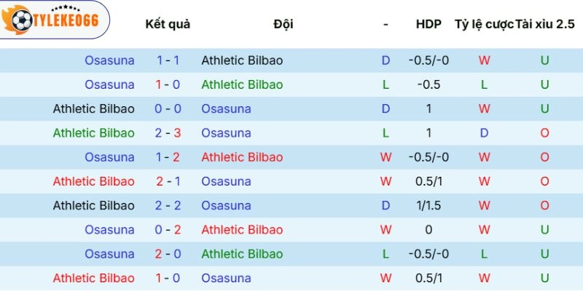This screenshot has height=291, width=583.
Task: Click the 0 - 2 score result
Action: (x=168, y=230)
